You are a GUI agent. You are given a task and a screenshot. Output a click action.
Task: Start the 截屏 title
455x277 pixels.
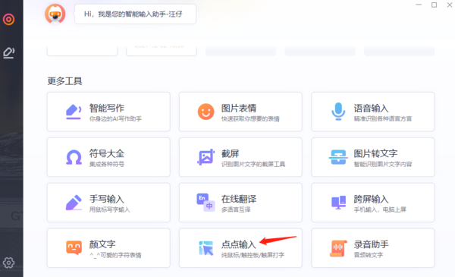click(230, 153)
